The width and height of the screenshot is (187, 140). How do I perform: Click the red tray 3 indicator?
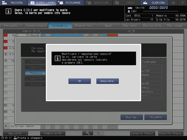tap(5, 48)
